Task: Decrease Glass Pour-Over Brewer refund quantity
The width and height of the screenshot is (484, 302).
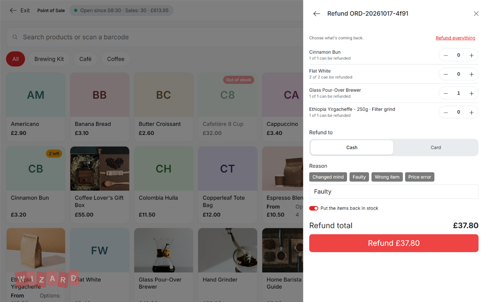Action: pos(446,93)
